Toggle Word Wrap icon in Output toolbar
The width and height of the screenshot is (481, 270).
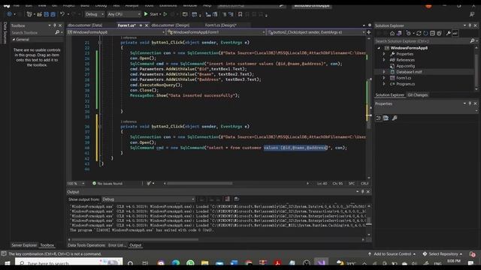click(x=237, y=199)
